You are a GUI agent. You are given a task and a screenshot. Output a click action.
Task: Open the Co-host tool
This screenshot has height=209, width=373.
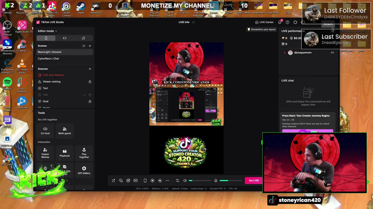click(45, 131)
